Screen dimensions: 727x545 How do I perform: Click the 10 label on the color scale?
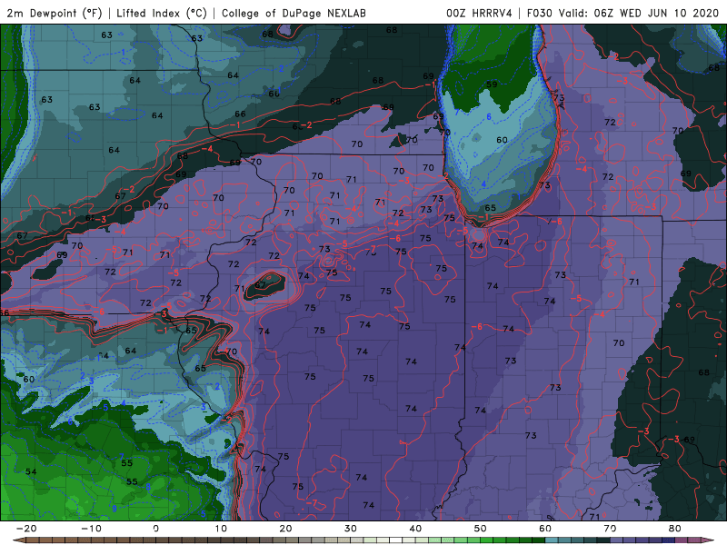(x=221, y=529)
